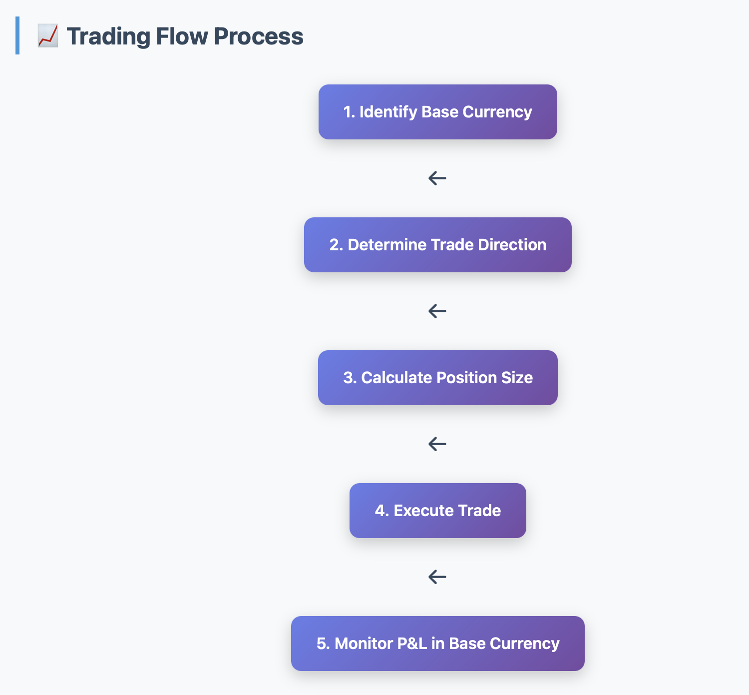This screenshot has width=749, height=695.
Task: Click the chart emoji beside the heading
Action: [x=48, y=36]
